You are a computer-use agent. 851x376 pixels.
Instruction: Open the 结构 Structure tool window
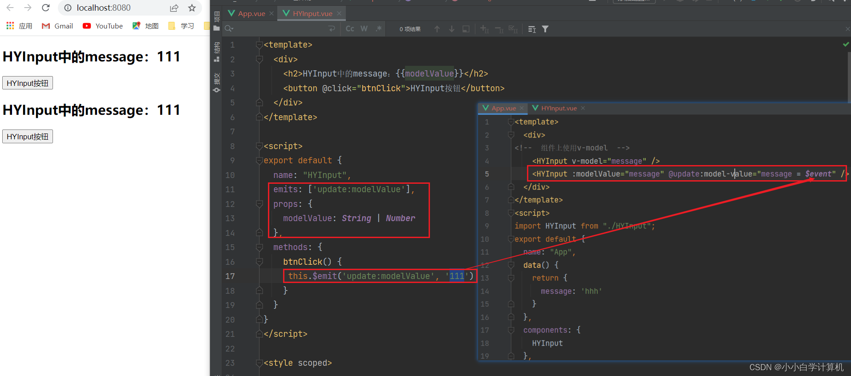pos(217,52)
